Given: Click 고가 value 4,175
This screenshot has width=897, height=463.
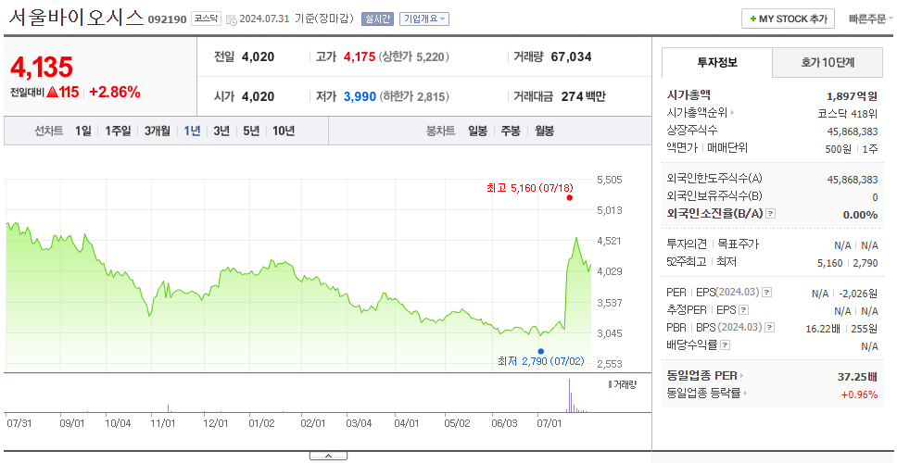Looking at the screenshot, I should point(360,56).
